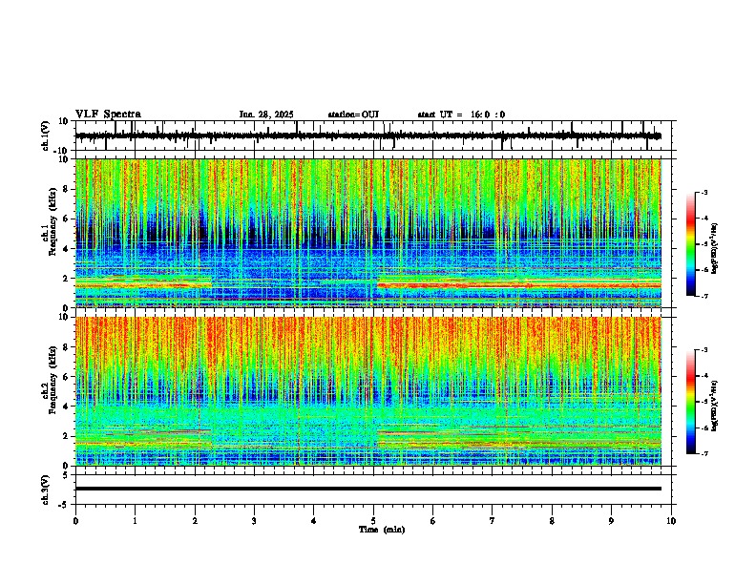This screenshot has width=756, height=584.
Task: Click the "ch.1(V)" waveform axis label
Action: [x=46, y=136]
